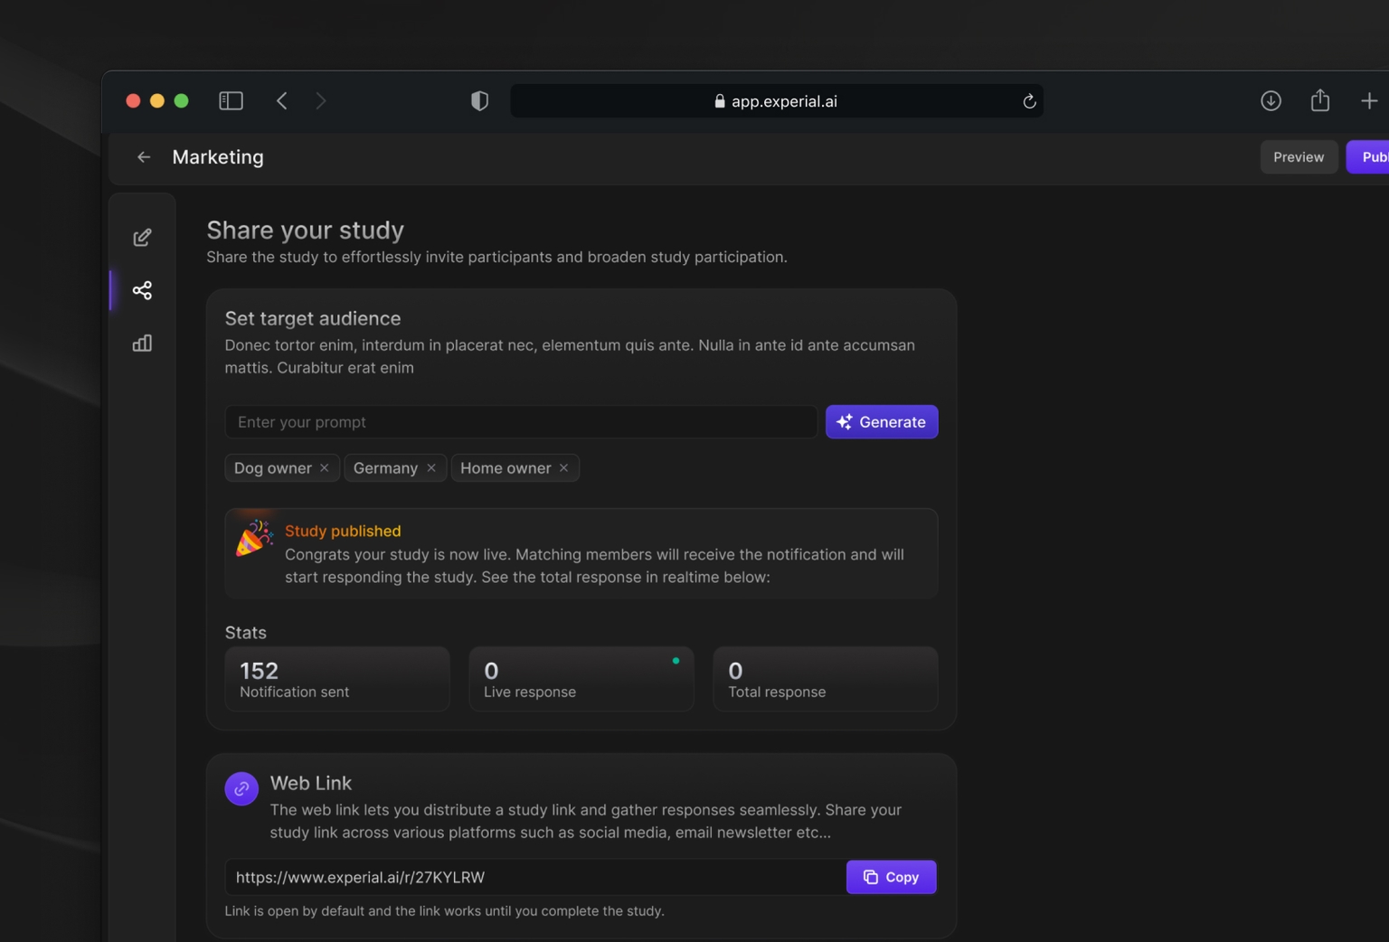The width and height of the screenshot is (1389, 942).
Task: Click Safari's share icon
Action: (1319, 100)
